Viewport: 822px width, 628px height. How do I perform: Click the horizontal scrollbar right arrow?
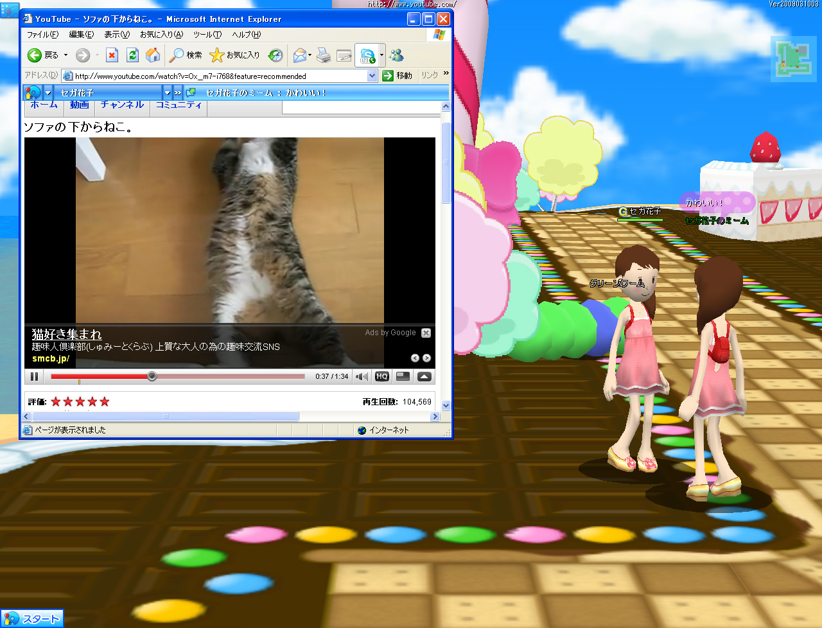435,417
